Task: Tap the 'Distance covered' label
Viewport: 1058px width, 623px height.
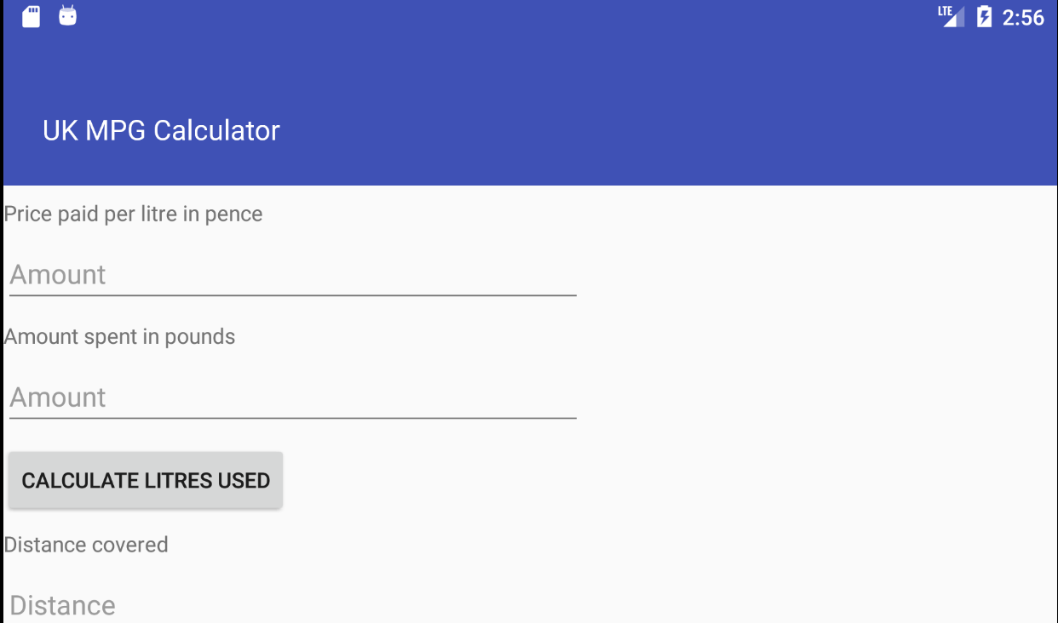Action: pos(86,545)
